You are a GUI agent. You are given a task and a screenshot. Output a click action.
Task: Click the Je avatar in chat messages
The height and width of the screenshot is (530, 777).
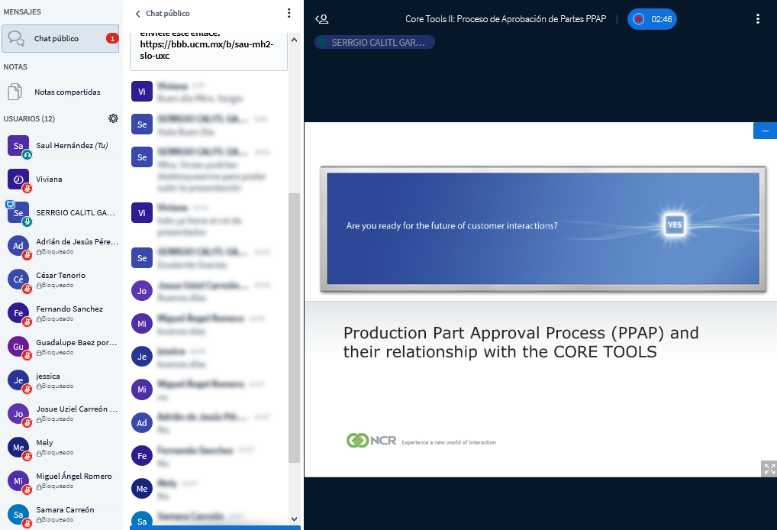pos(142,357)
